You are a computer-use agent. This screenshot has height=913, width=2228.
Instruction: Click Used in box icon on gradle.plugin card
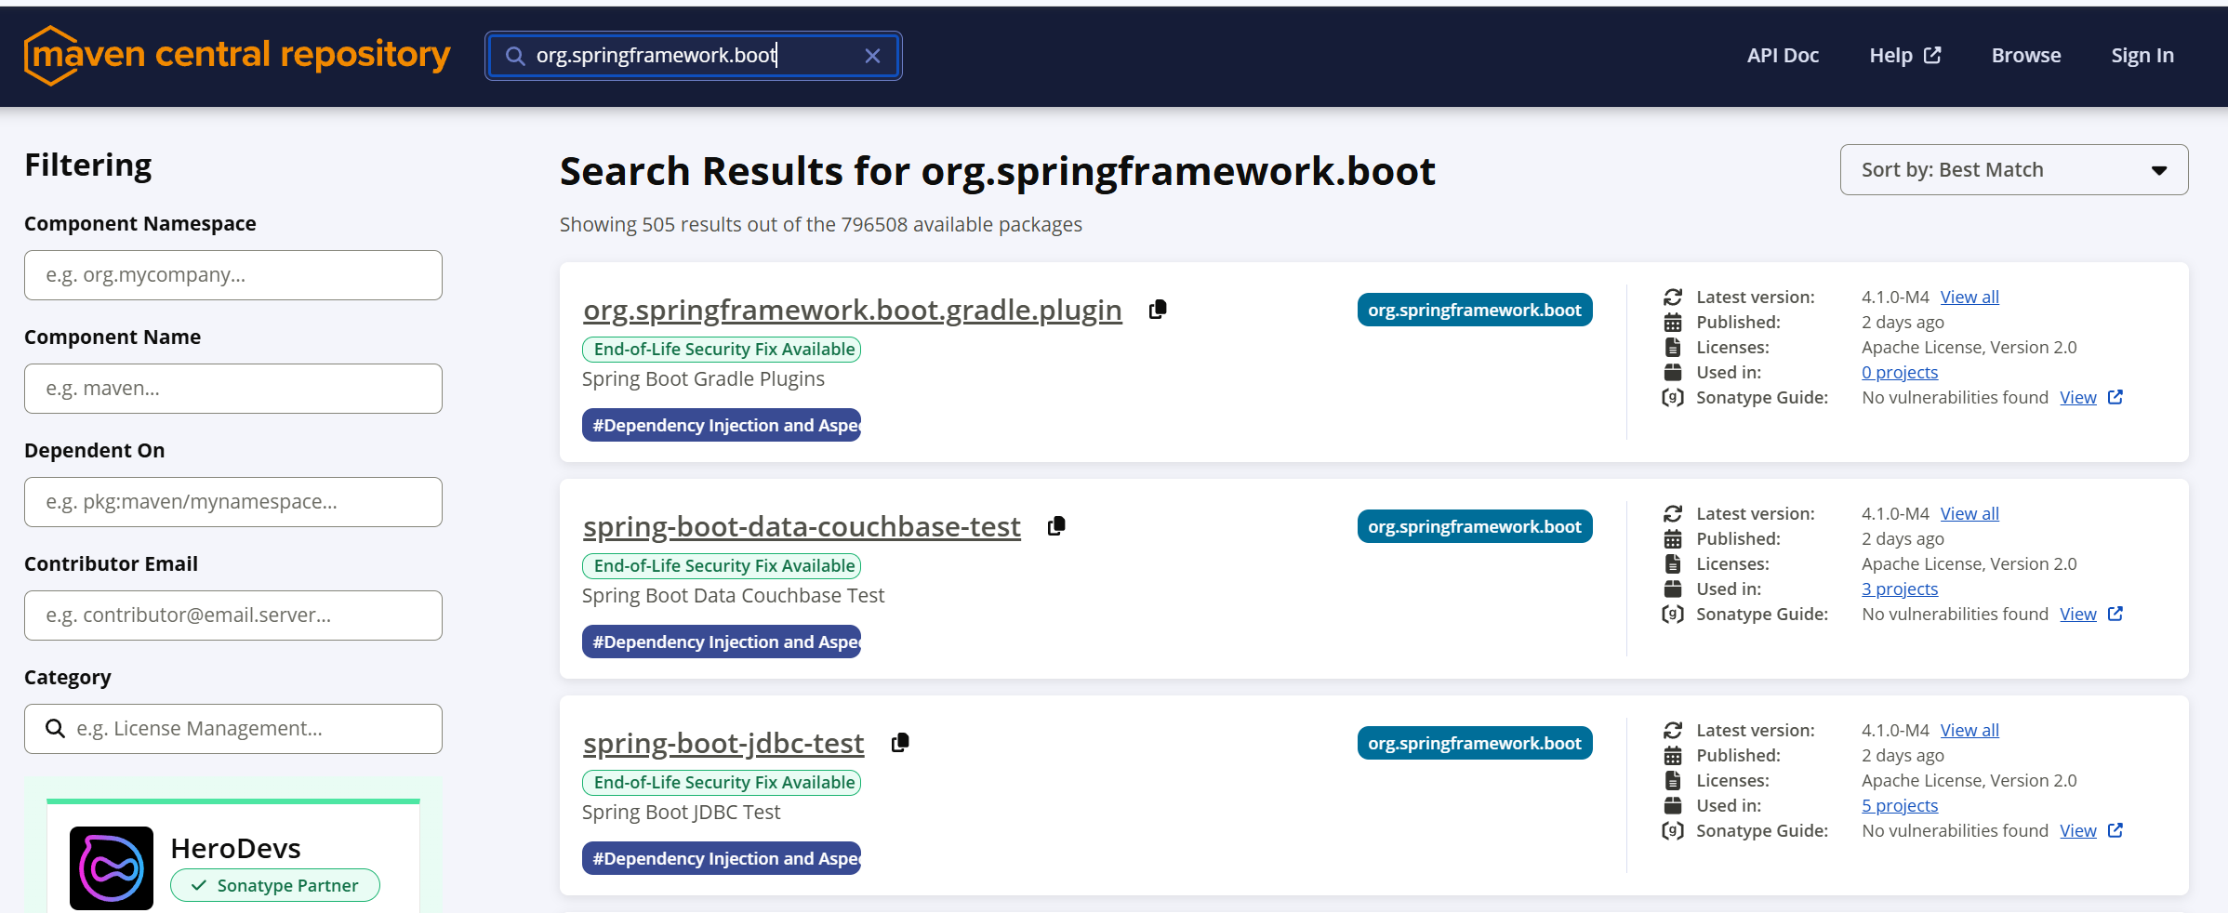1673,372
